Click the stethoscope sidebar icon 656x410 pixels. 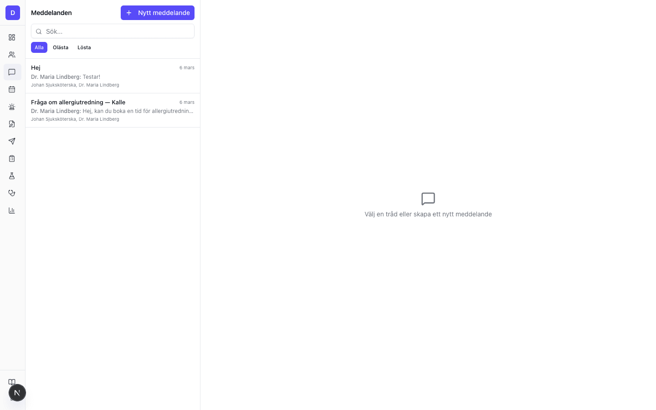[12, 193]
